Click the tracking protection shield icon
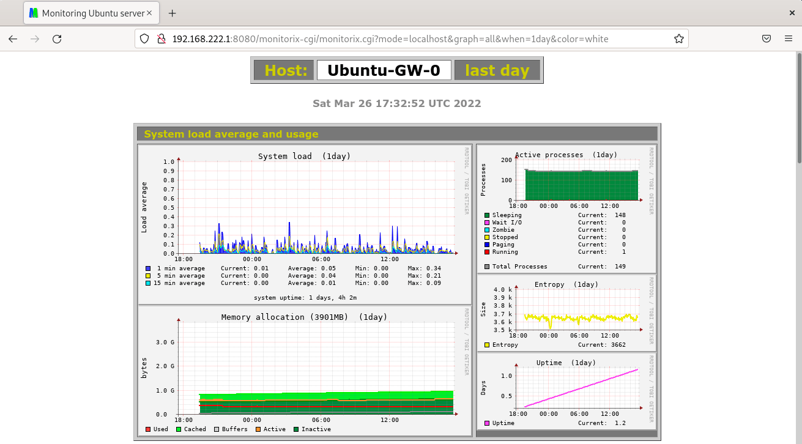Viewport: 802px width, 444px height. click(x=144, y=39)
